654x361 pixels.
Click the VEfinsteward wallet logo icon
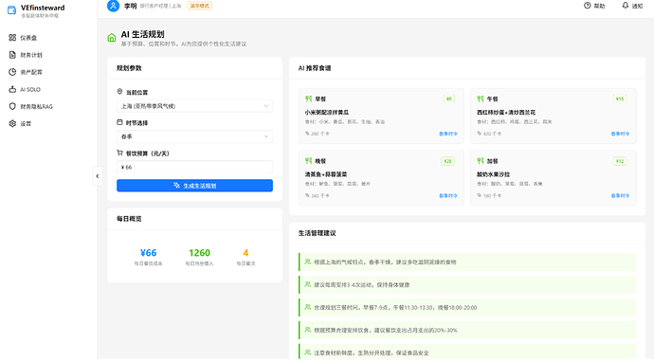click(x=11, y=10)
